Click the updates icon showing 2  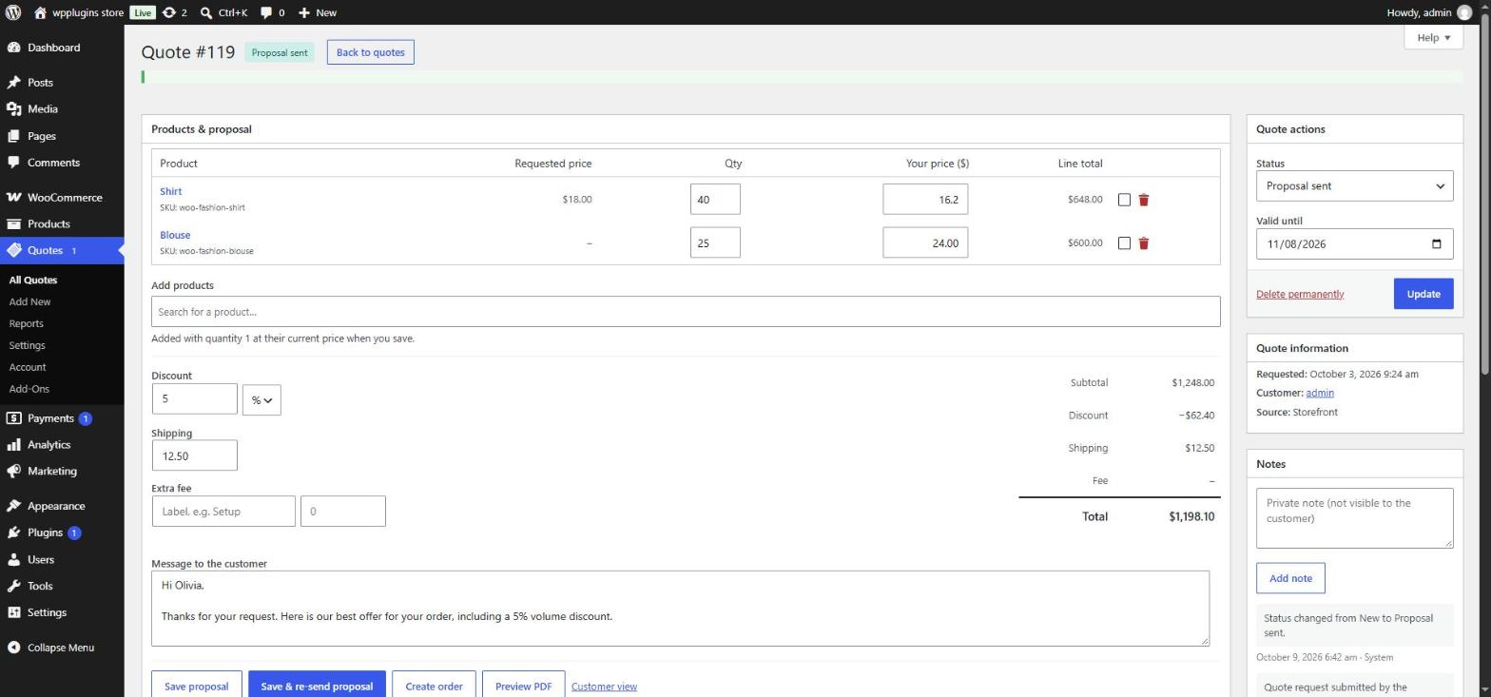(169, 12)
